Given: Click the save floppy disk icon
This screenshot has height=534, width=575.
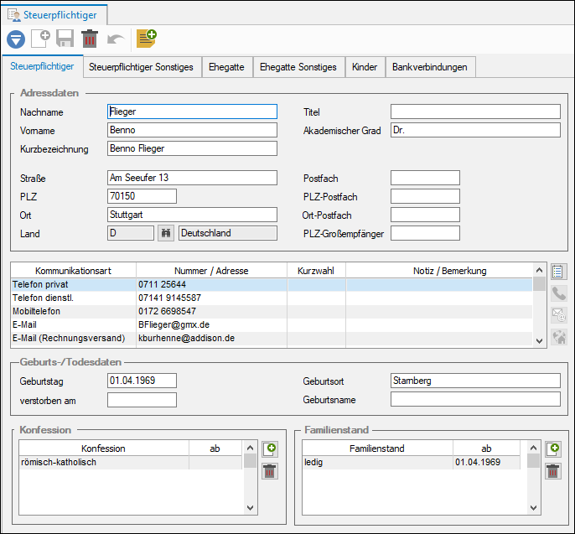Looking at the screenshot, I should point(65,39).
